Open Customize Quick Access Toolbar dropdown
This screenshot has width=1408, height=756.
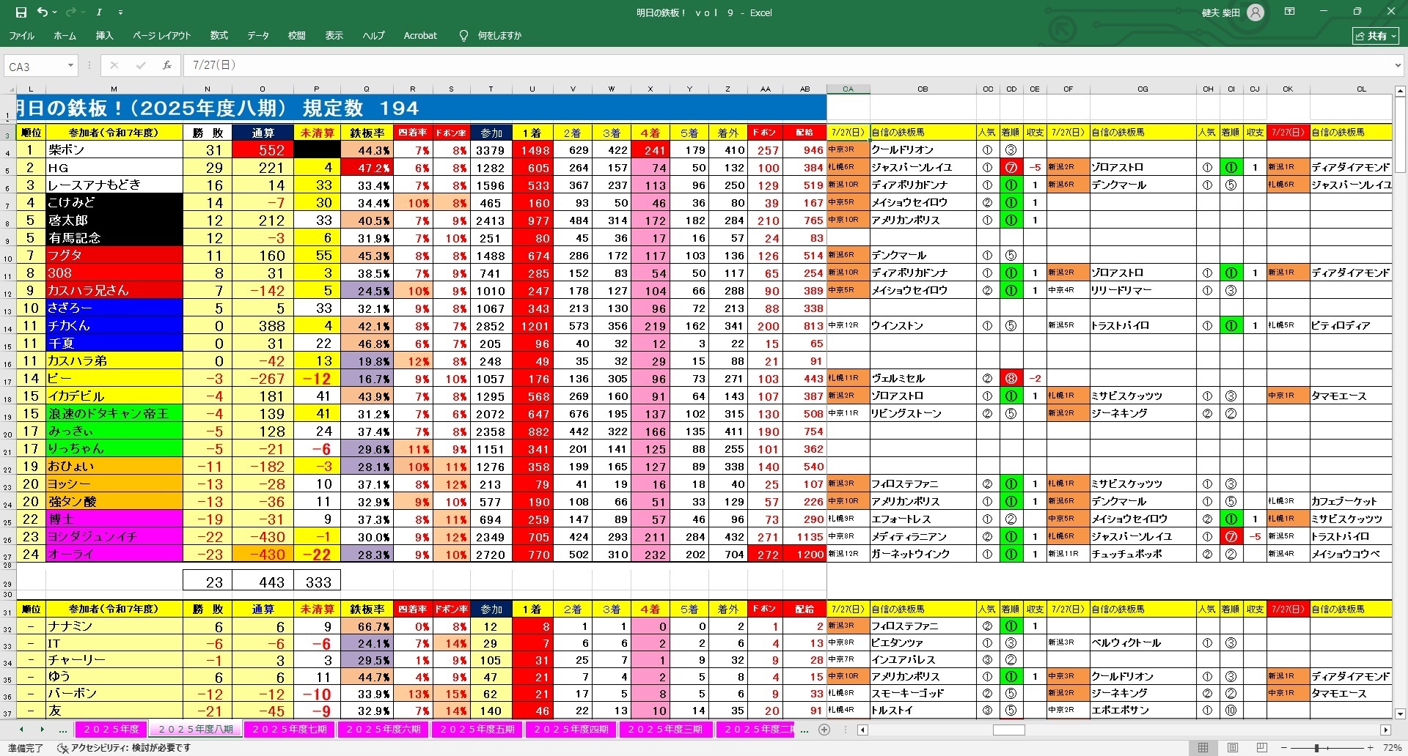click(120, 13)
